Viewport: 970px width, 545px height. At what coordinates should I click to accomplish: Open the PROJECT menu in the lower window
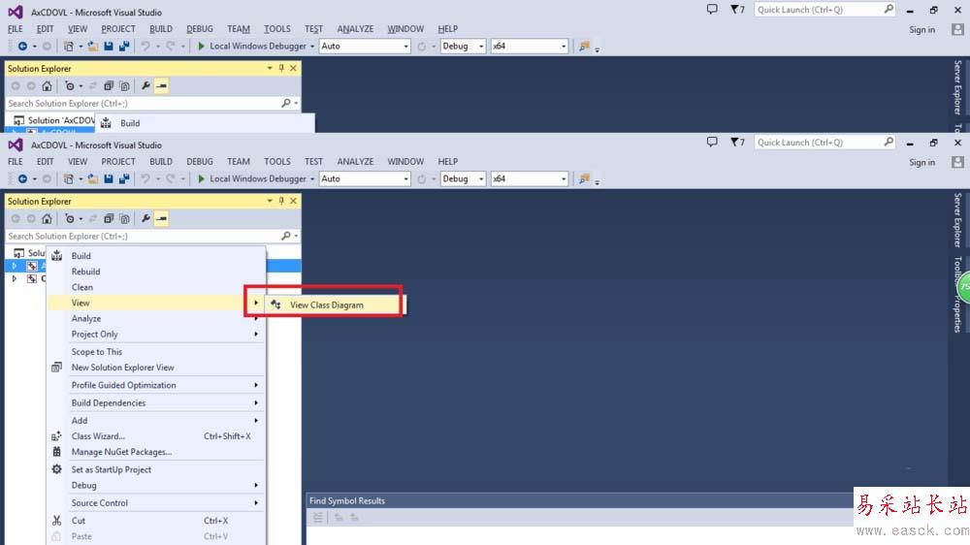point(118,161)
